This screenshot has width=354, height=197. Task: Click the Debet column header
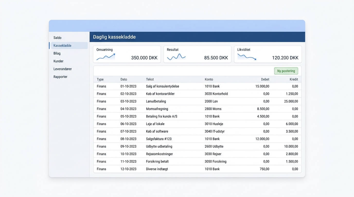click(265, 79)
